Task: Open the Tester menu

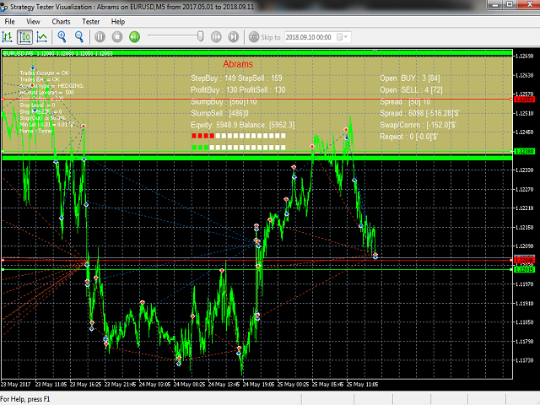Action: tap(91, 21)
